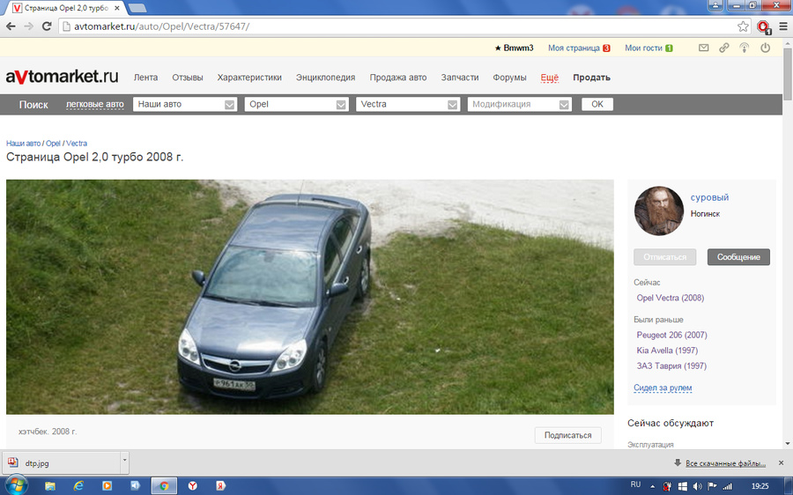Open the Vectra model dropdown
Viewport: 793px width, 495px height.
click(408, 104)
